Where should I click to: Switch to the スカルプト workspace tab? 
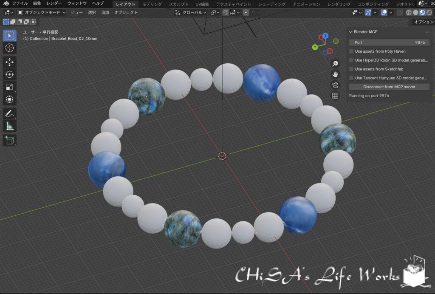(179, 4)
